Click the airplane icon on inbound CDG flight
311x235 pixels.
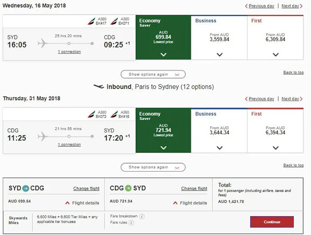click(x=43, y=137)
